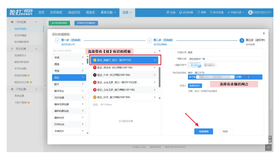Click the carrier list scrollbar thumb
The image size is (278, 155).
[88, 61]
